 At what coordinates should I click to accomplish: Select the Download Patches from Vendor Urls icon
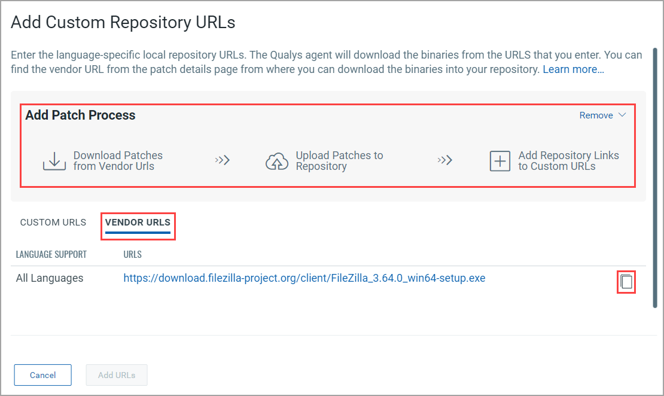pyautogui.click(x=54, y=160)
